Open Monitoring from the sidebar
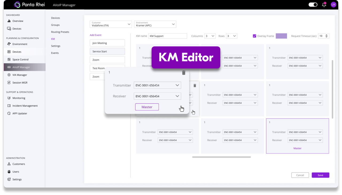The height and width of the screenshot is (195, 342). (19, 98)
